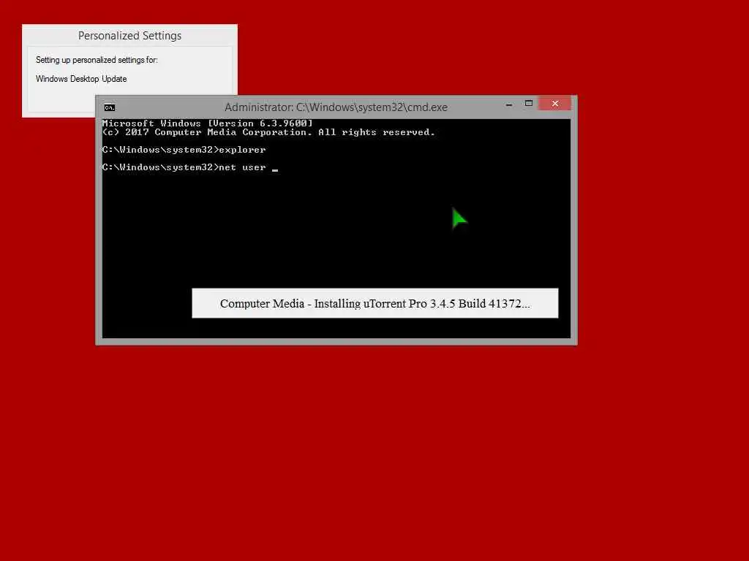Click the cmd.exe title bar text
The width and height of the screenshot is (749, 561).
click(x=336, y=107)
